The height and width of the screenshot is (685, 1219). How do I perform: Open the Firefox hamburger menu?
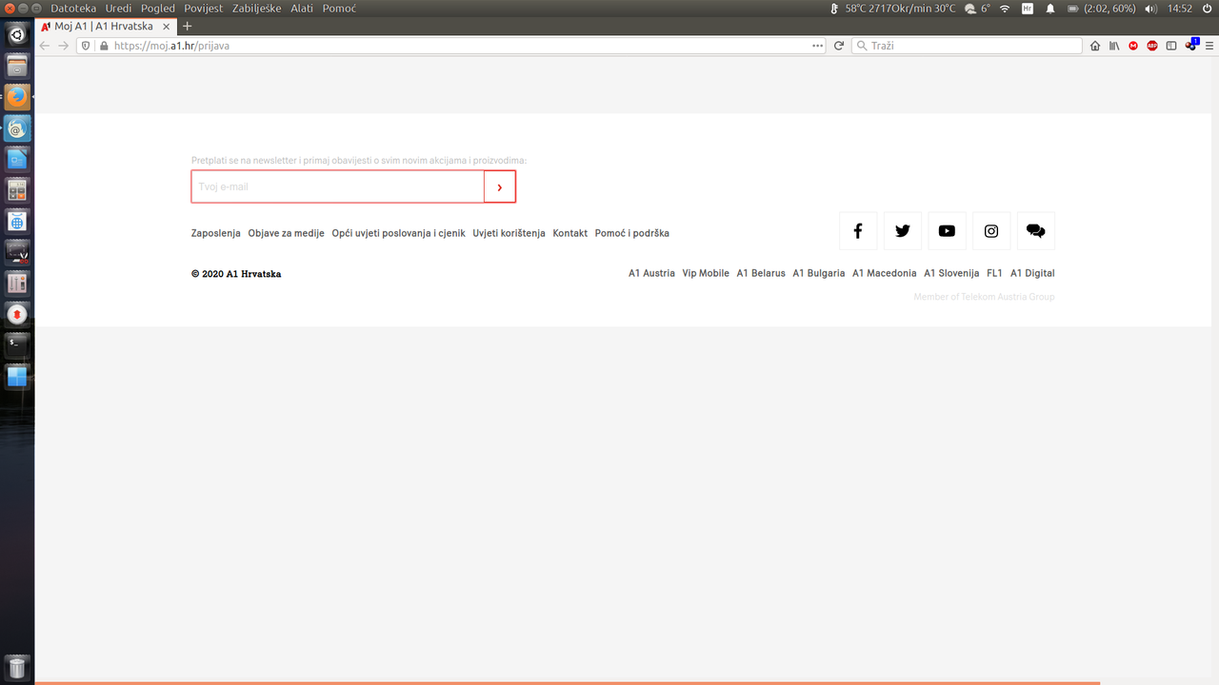click(1209, 46)
